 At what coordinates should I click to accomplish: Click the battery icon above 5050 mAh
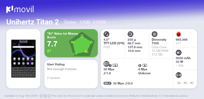click(x=178, y=53)
